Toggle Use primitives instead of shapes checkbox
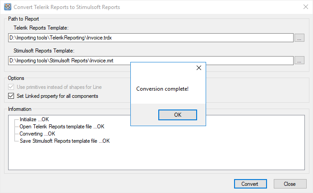This screenshot has width=313, height=193. (x=12, y=87)
